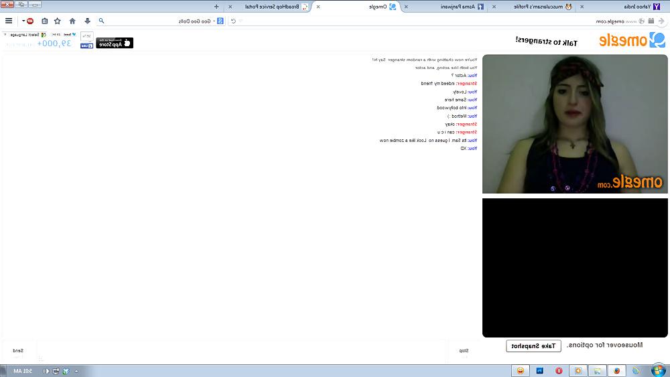Click the 39,000+ online count

[x=54, y=43]
